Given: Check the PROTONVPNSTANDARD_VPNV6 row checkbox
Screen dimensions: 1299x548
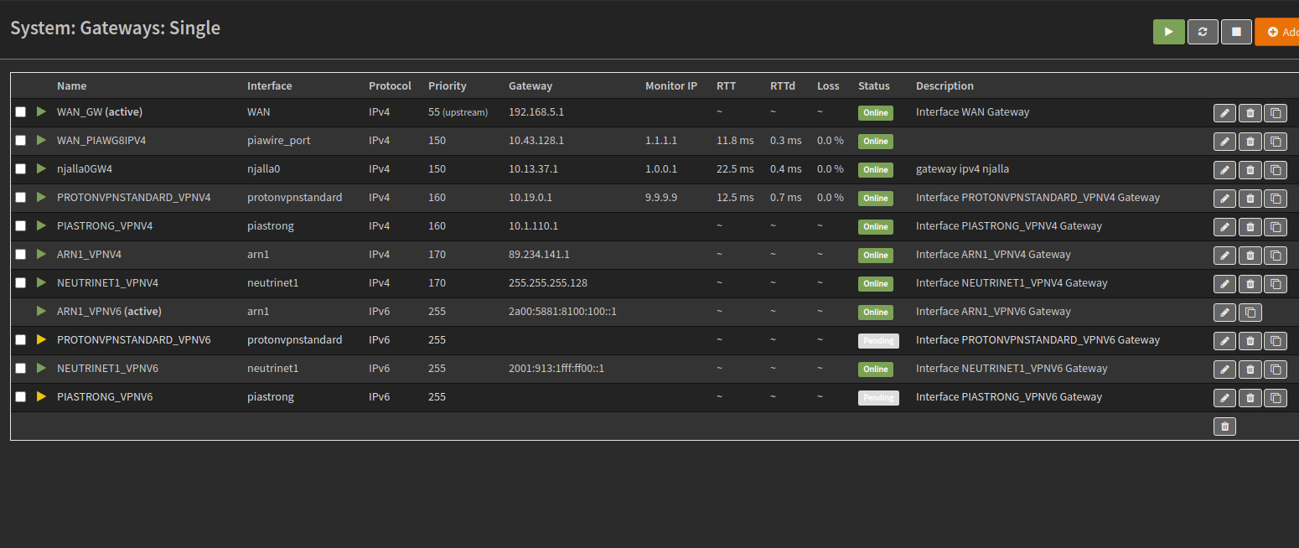Looking at the screenshot, I should click(21, 340).
